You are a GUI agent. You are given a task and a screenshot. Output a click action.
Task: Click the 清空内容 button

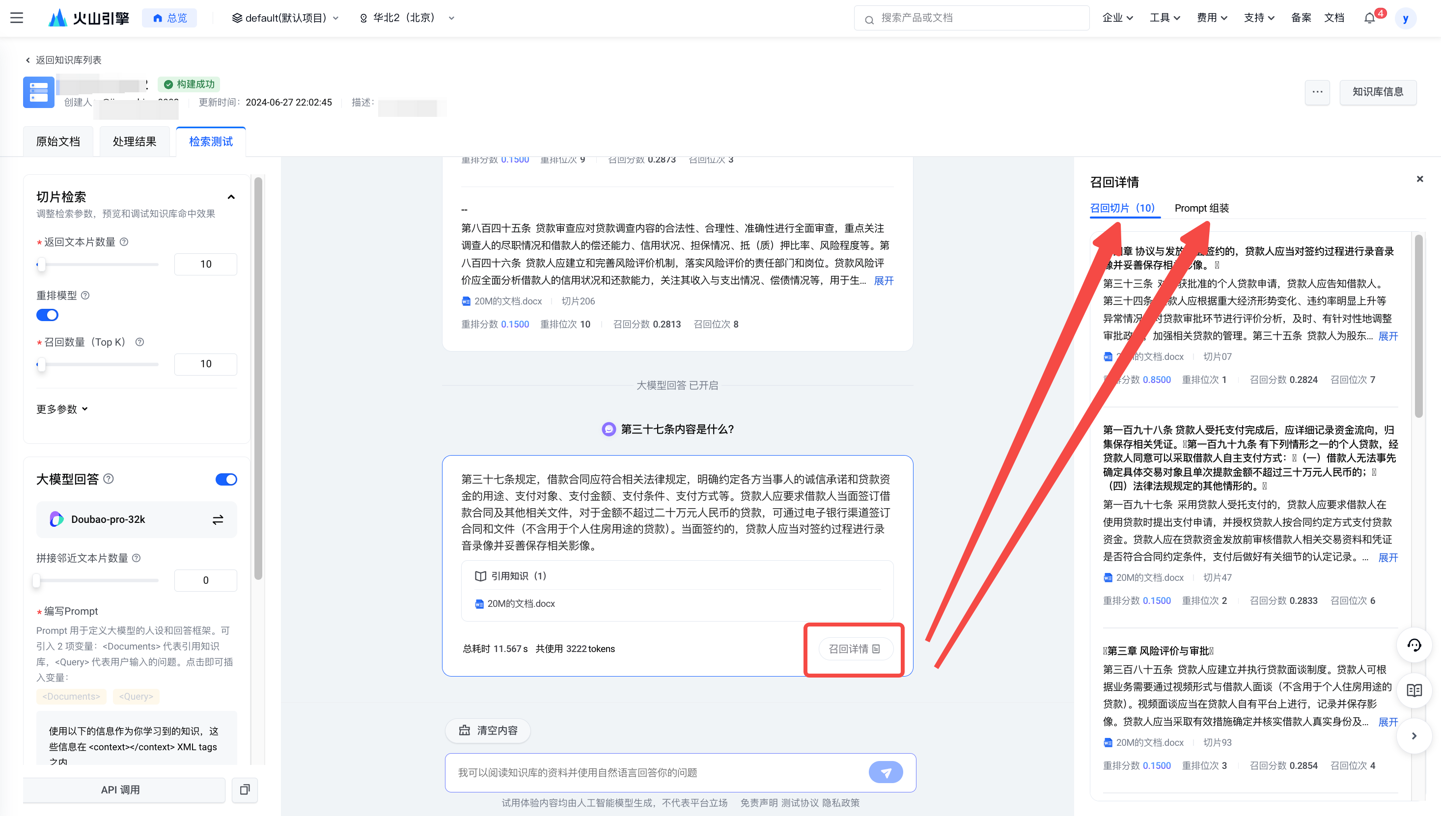click(x=488, y=731)
